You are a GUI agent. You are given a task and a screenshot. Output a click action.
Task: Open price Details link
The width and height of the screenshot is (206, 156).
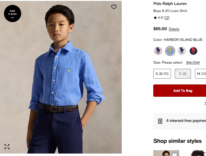(x=174, y=29)
